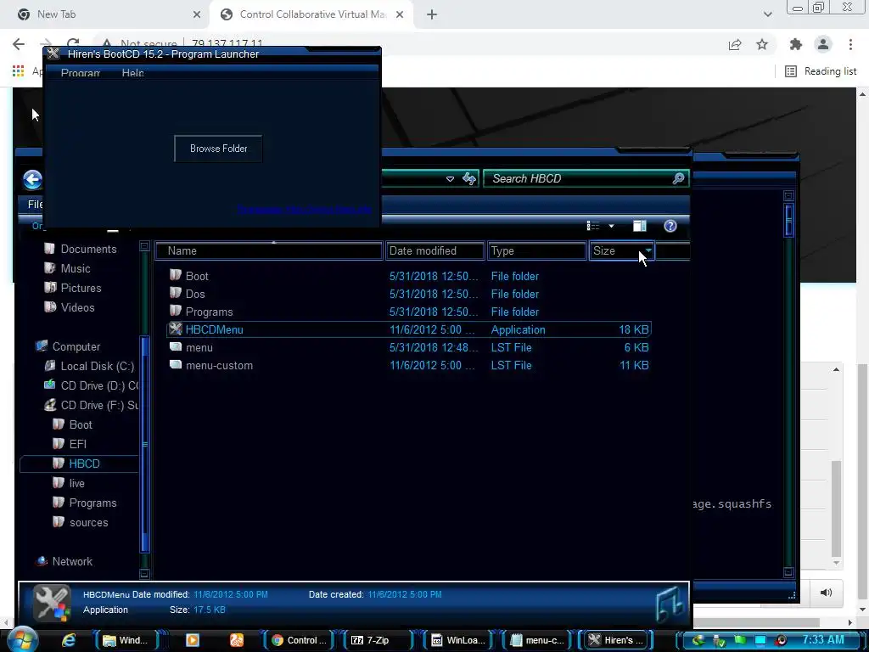Select Local Disk (C:) in the tree
The image size is (869, 652).
pos(97,366)
